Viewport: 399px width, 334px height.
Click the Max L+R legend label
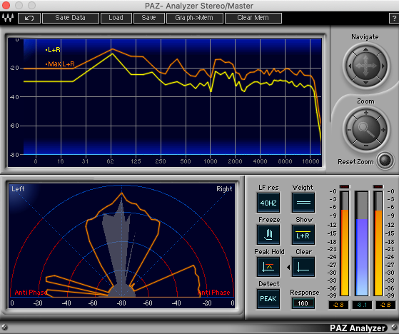point(60,64)
